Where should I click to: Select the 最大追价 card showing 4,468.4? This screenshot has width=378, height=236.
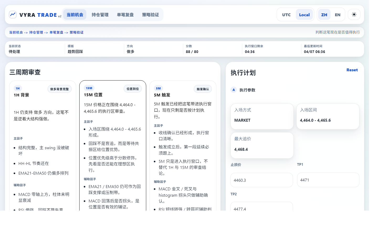point(262,145)
